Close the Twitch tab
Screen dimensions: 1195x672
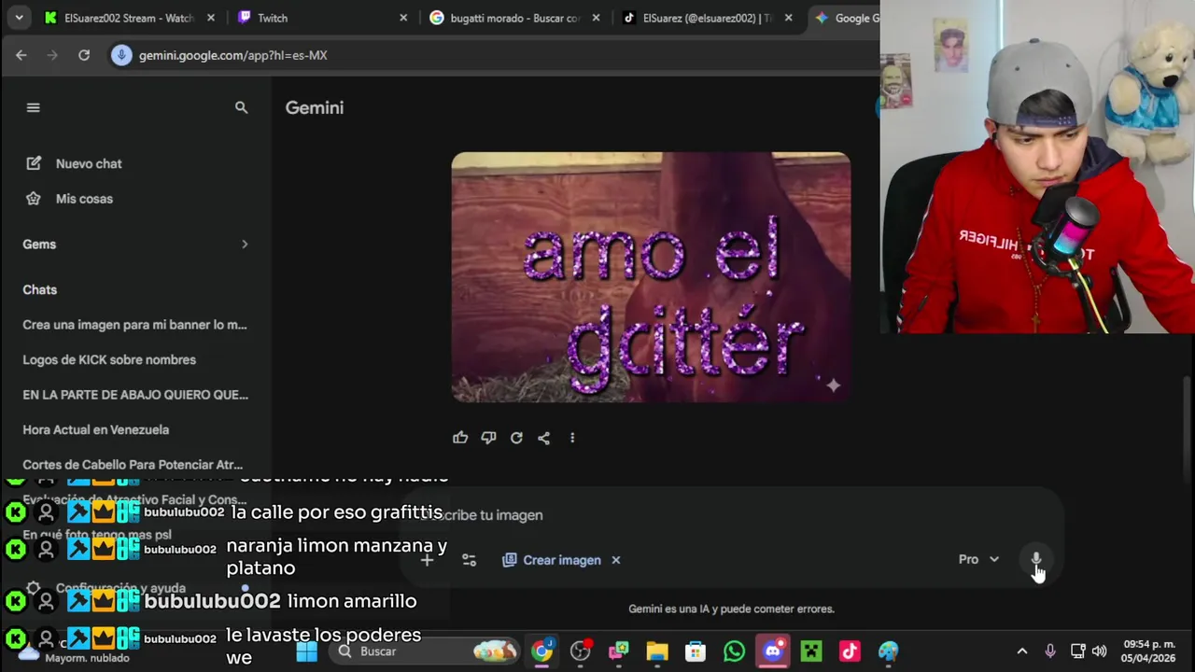click(403, 18)
